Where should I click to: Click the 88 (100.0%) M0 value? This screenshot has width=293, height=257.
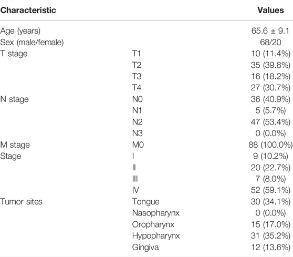tap(270, 145)
